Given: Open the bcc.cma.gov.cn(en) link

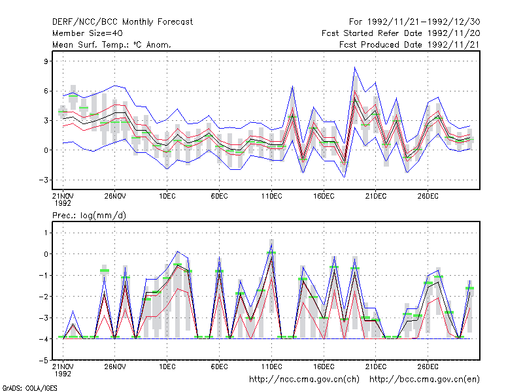Looking at the screenshot, I should [424, 380].
